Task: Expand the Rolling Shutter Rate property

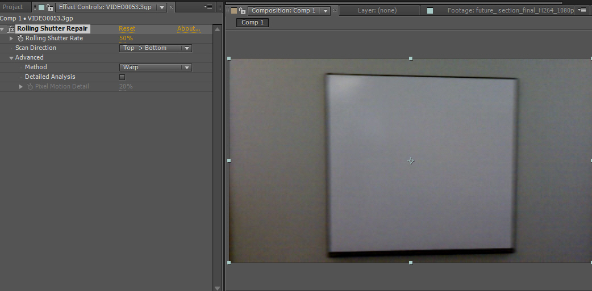Action: tap(11, 39)
